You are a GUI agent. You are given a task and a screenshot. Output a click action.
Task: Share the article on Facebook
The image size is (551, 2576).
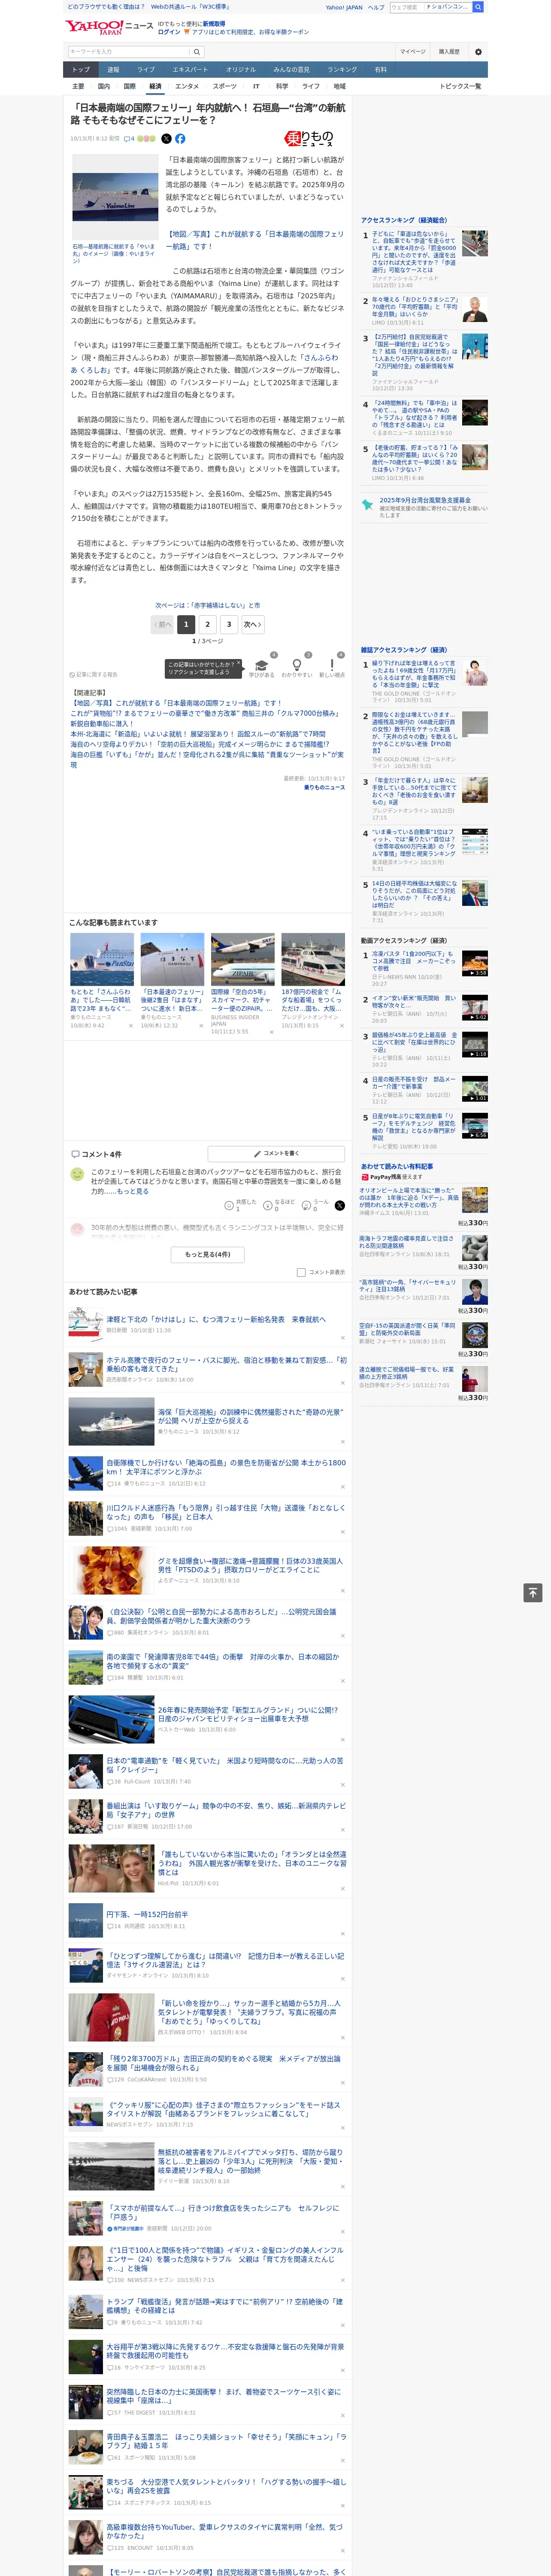(x=180, y=139)
